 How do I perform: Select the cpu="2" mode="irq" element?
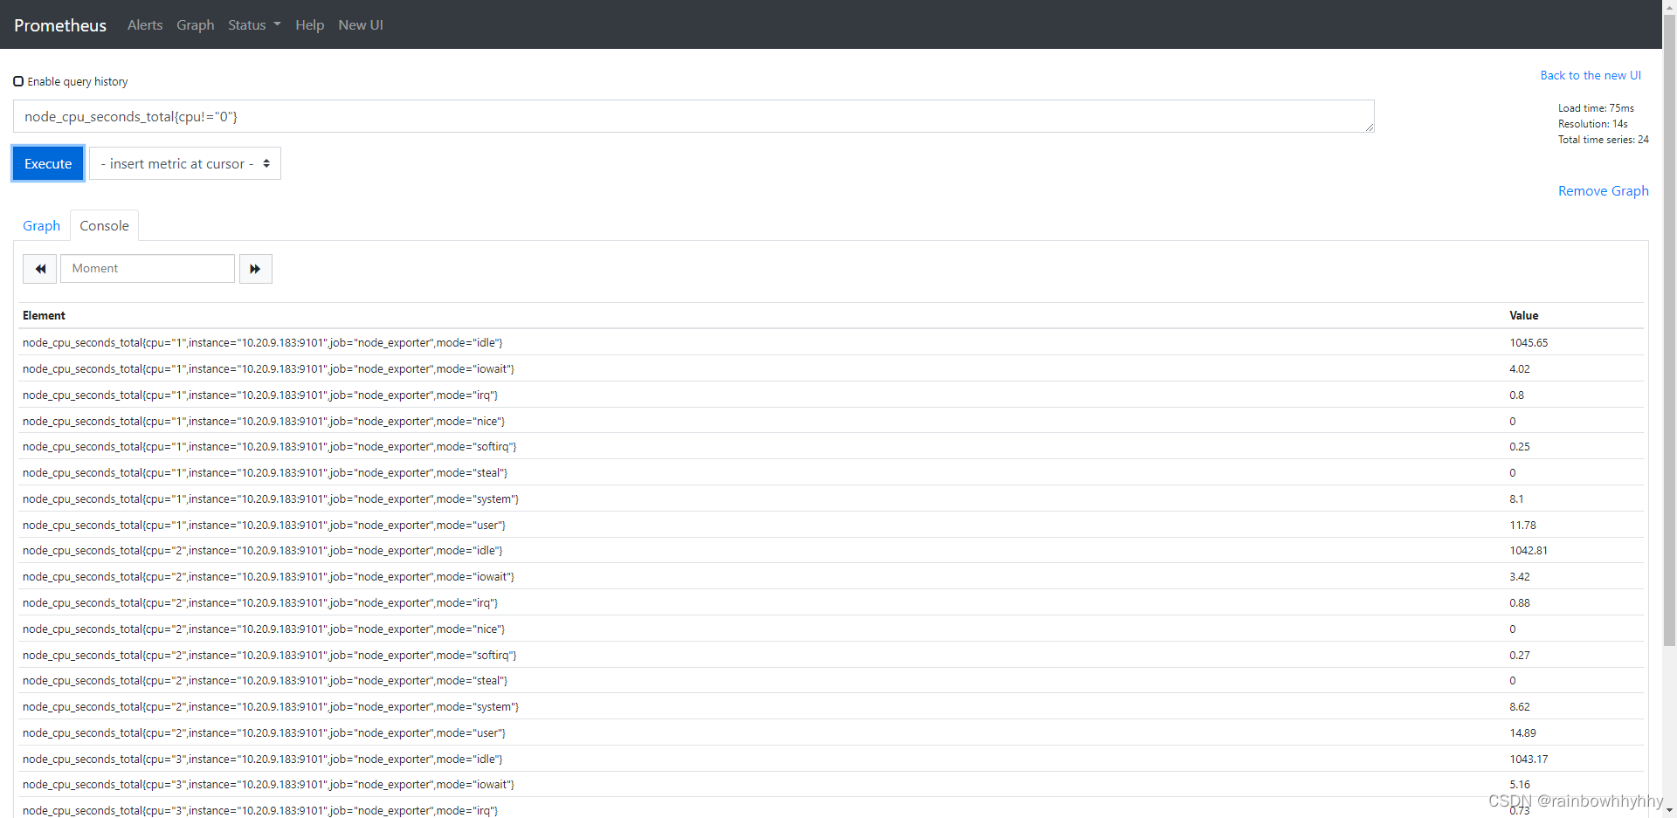point(260,602)
